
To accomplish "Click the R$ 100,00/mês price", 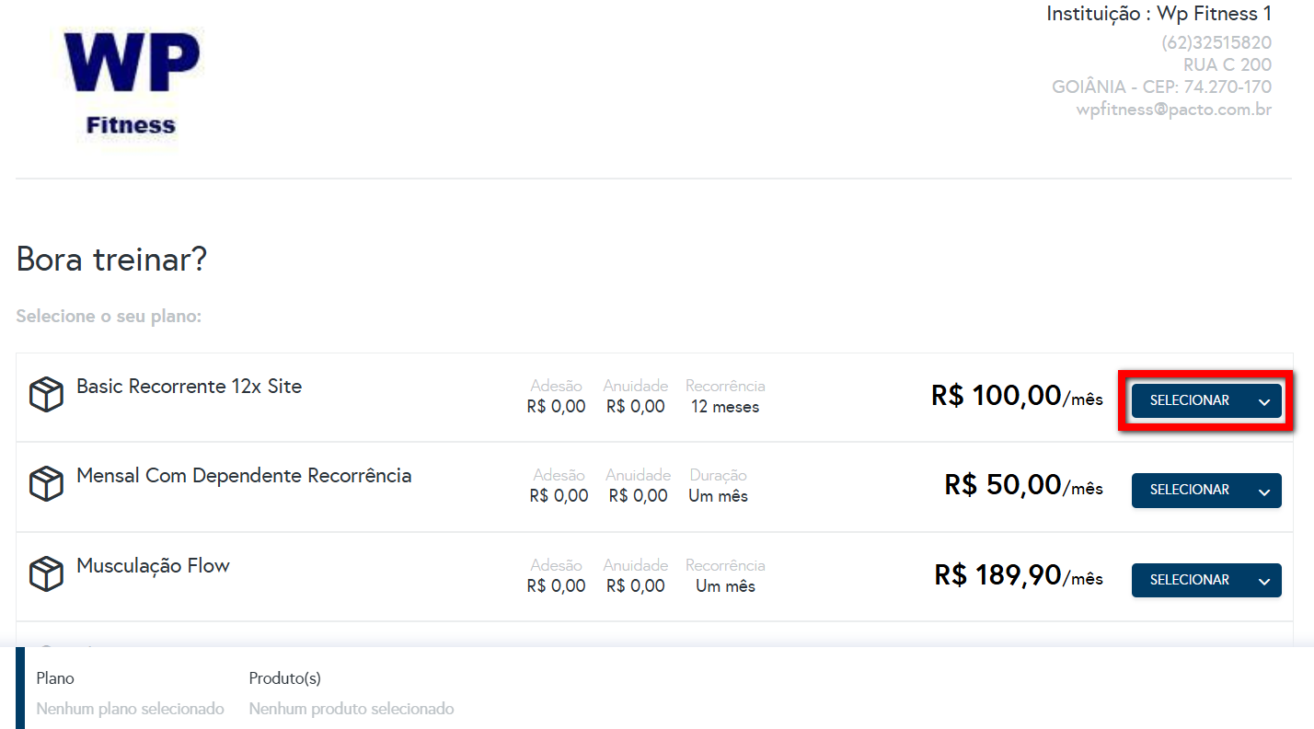I will (x=1016, y=397).
